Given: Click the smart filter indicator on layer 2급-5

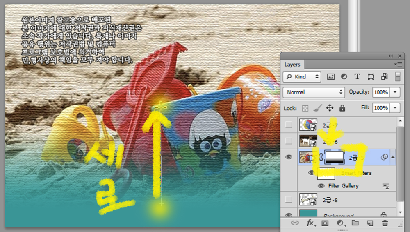Looking at the screenshot, I should (x=385, y=157).
